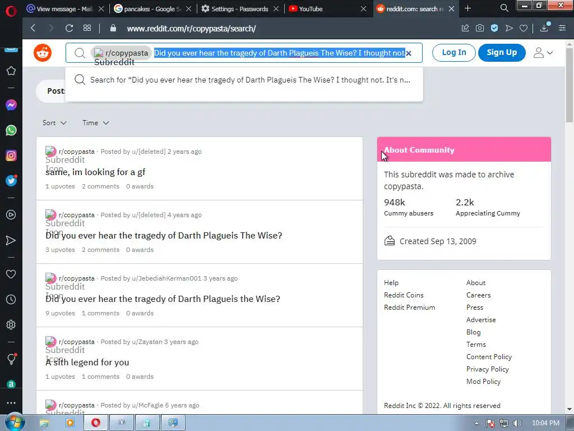Click the lightbulb tips icon in sidebar

11,359
